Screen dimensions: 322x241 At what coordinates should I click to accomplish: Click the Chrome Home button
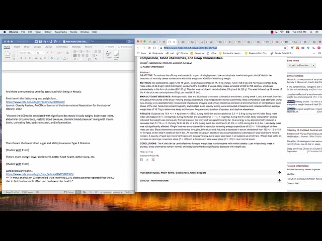point(154,48)
